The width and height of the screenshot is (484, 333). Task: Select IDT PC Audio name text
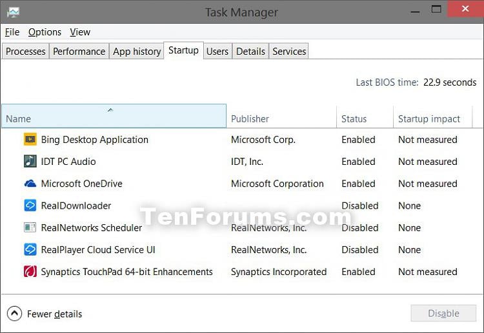[x=68, y=162]
